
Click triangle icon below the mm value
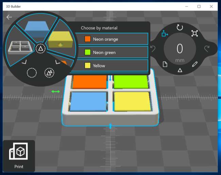click(x=180, y=70)
